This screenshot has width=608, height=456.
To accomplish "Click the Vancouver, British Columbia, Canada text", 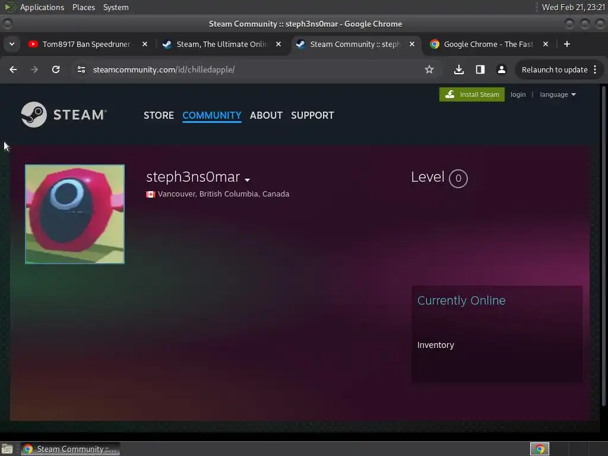I will [x=223, y=194].
